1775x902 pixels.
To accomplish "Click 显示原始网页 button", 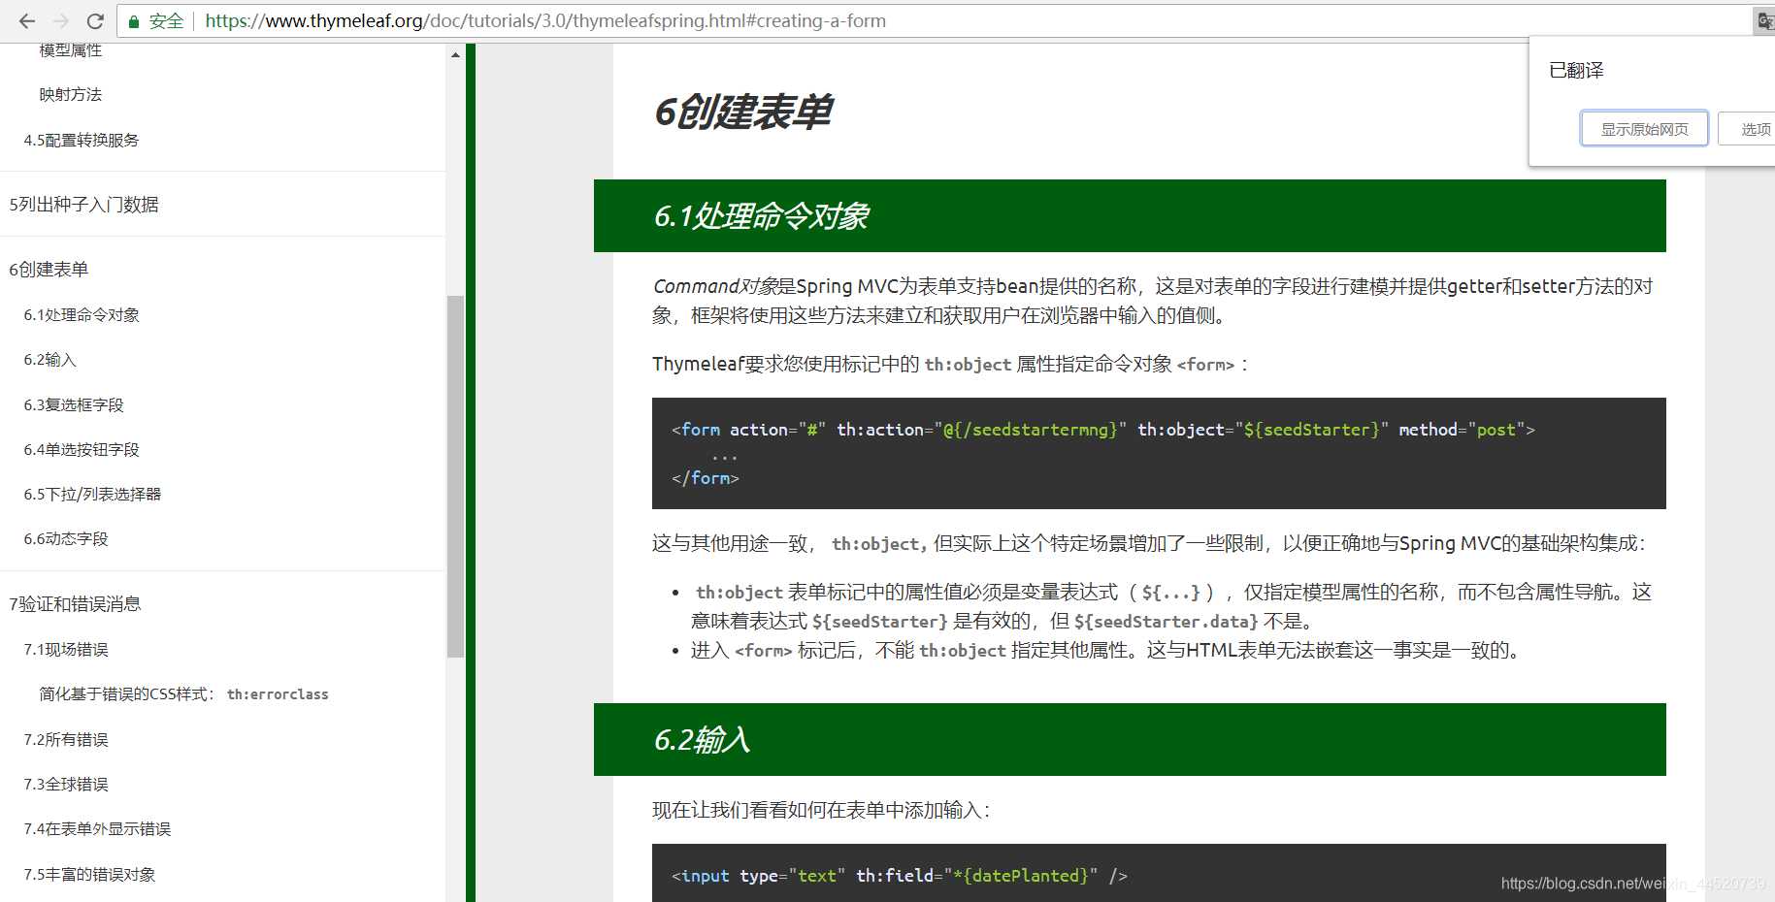I will (x=1644, y=129).
